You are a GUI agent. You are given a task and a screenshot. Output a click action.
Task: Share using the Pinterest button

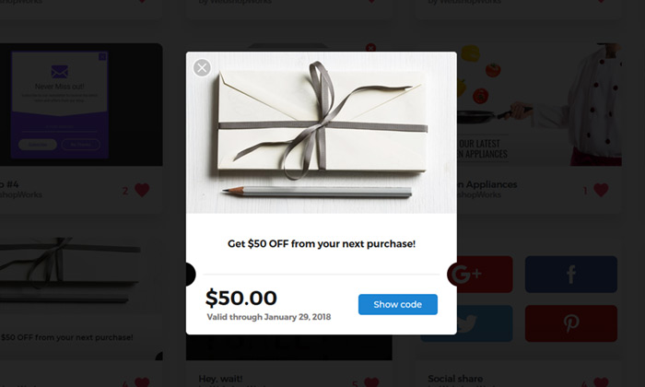click(570, 323)
